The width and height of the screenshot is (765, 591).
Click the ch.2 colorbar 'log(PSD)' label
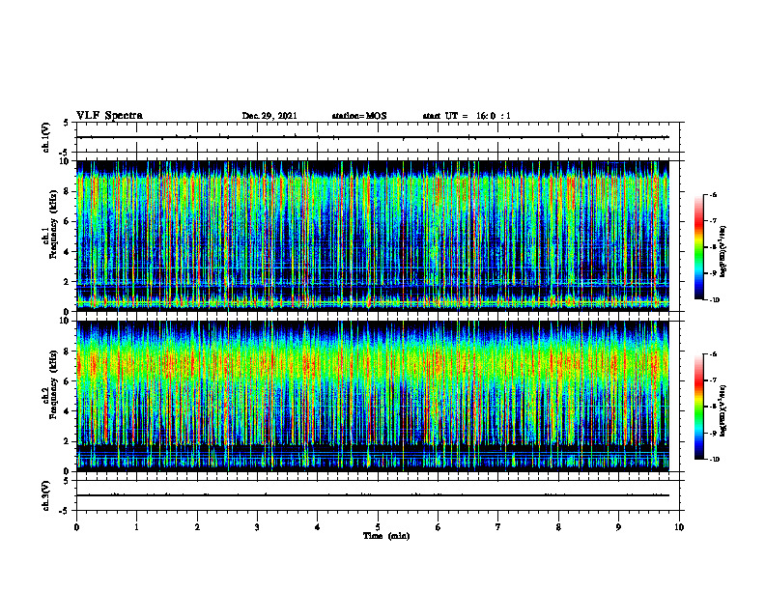(x=723, y=410)
